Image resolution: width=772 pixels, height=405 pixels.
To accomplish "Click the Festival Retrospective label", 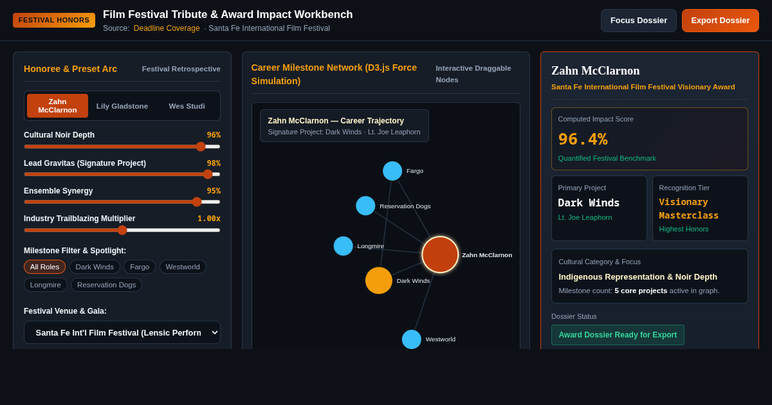I will [181, 69].
